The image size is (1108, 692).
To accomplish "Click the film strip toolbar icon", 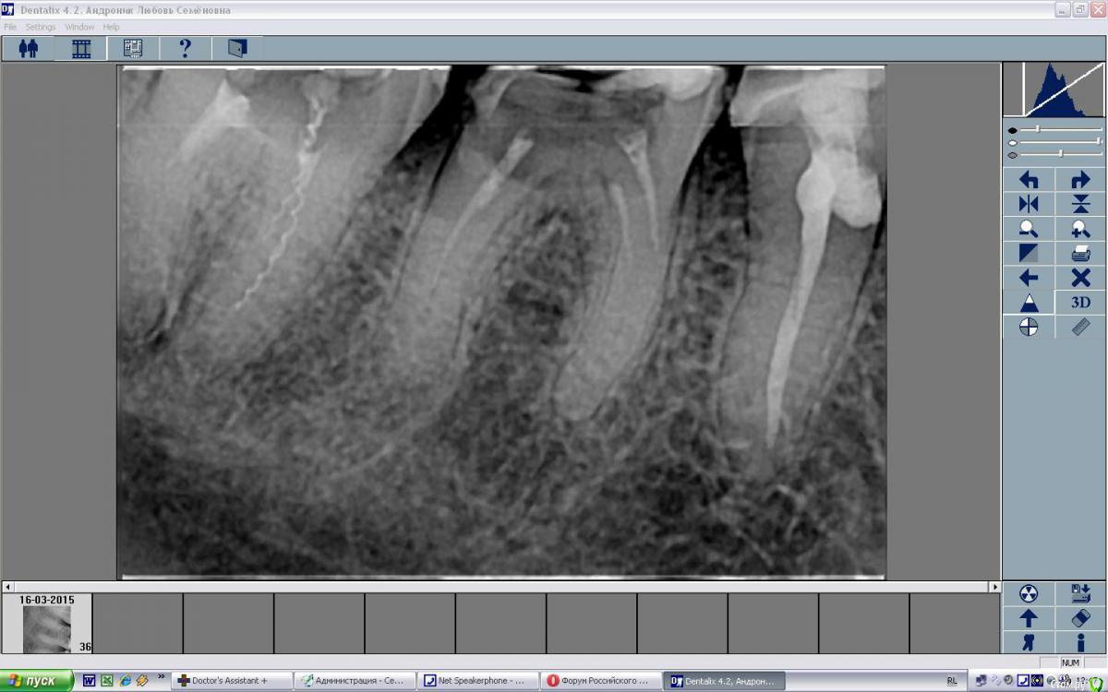I will coord(81,48).
